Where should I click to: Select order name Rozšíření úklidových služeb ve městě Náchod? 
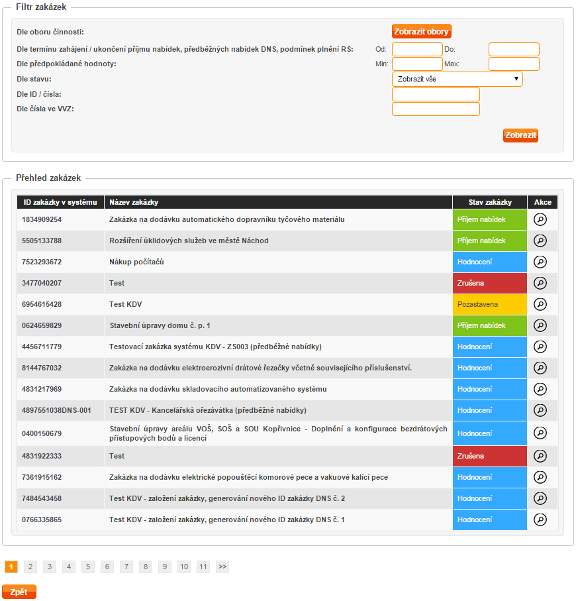[x=189, y=241]
